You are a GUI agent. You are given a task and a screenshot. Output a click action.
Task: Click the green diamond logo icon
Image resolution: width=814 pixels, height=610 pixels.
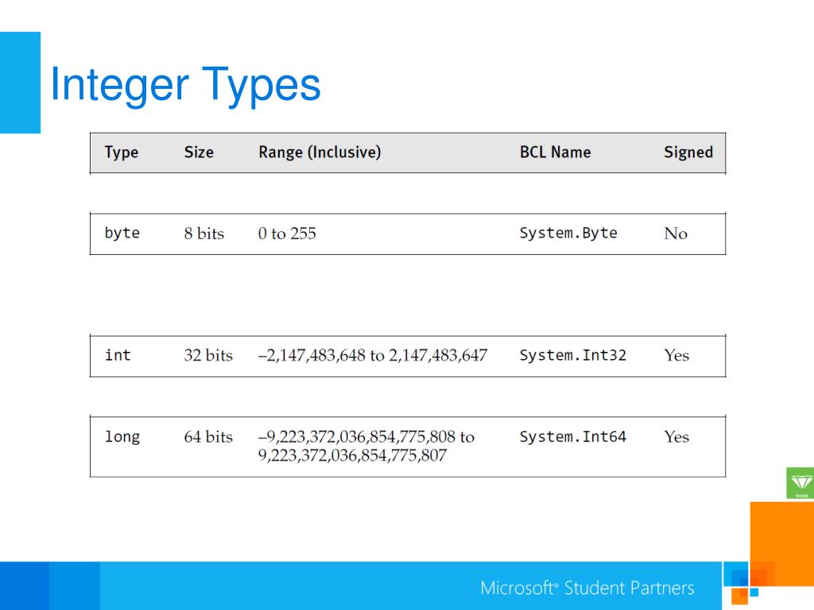point(800,483)
